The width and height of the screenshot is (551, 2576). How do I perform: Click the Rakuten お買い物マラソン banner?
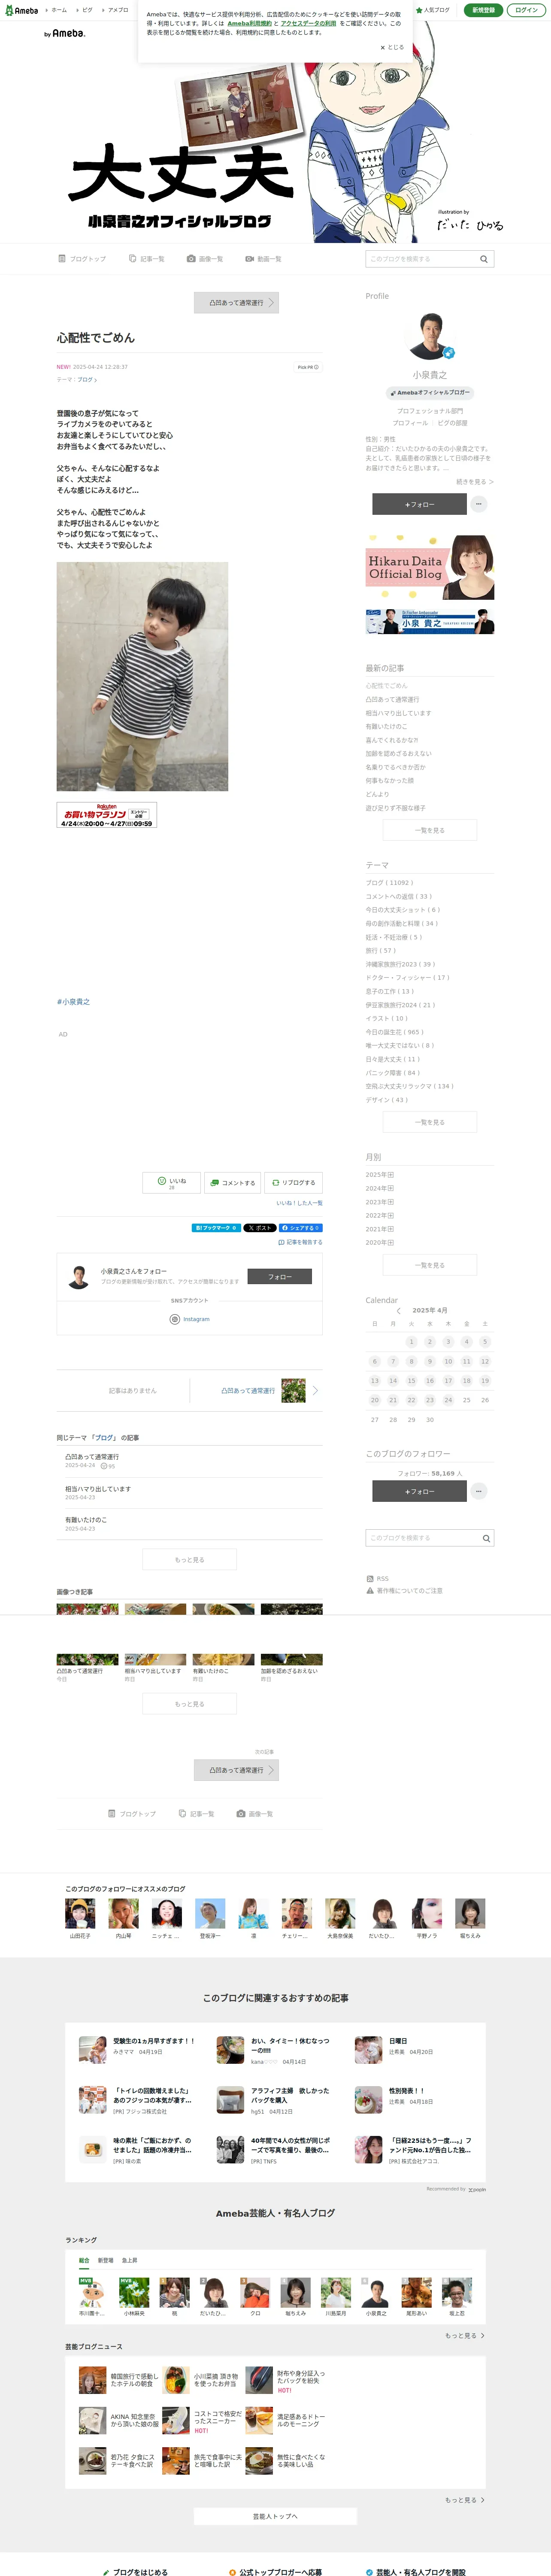pyautogui.click(x=107, y=815)
